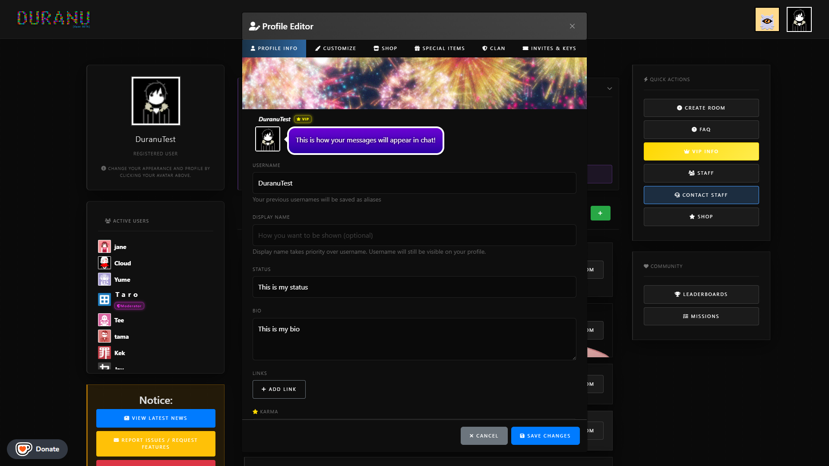Click the View Latest News button
This screenshot has width=829, height=466.
click(155, 418)
